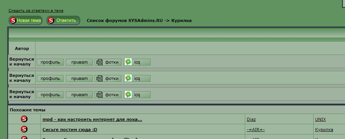Click the 'Следить за ответами в теме' link
The width and height of the screenshot is (345, 139).
(36, 11)
